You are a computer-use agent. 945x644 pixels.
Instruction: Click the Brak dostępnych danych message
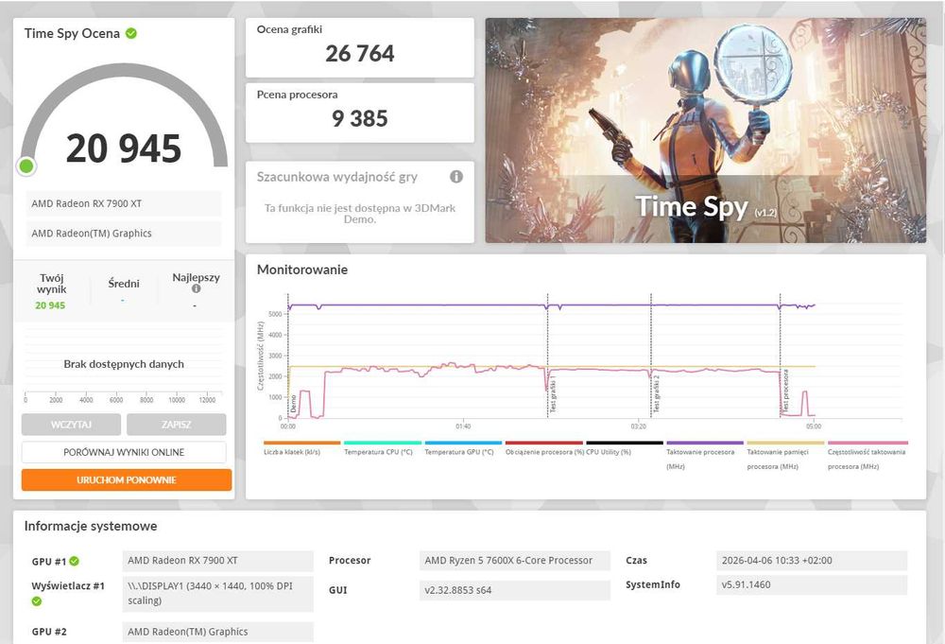[x=124, y=364]
